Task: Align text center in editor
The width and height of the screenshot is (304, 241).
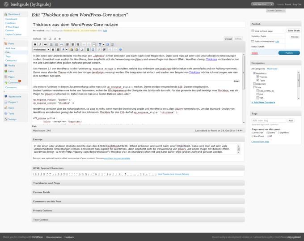Action: pyautogui.click(x=73, y=44)
